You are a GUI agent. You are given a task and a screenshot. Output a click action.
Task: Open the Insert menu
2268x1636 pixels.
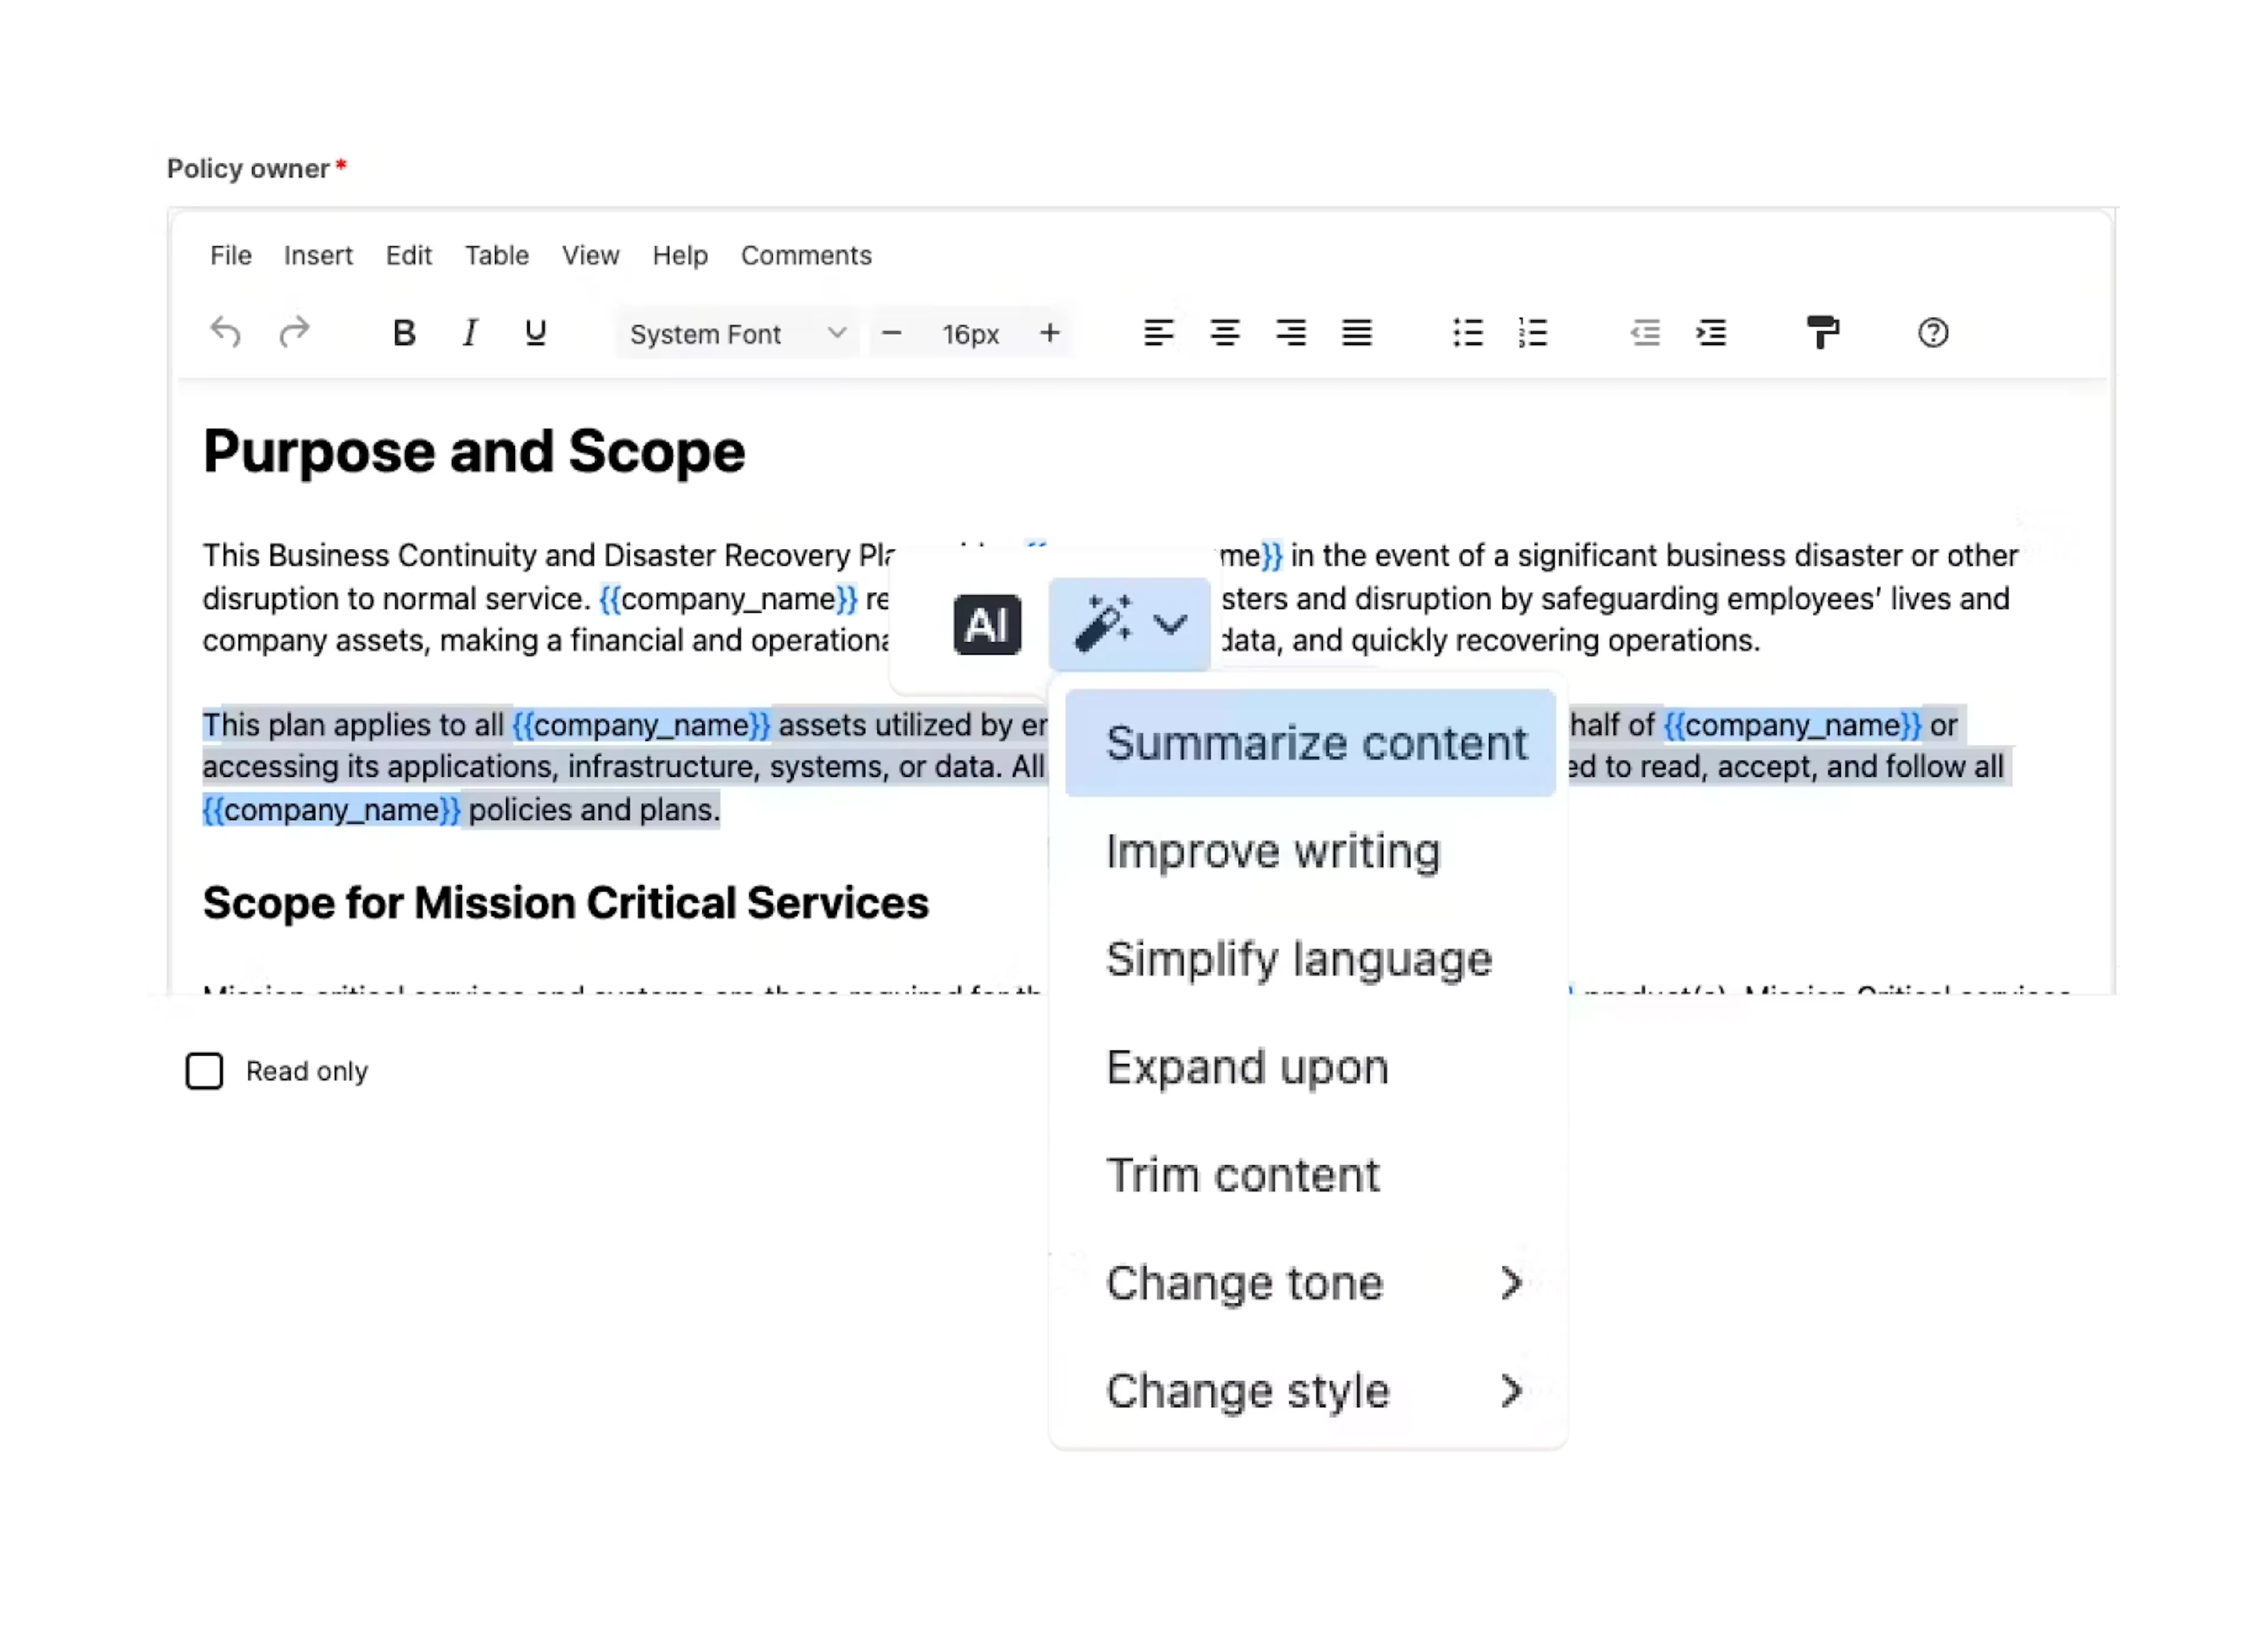tap(318, 256)
